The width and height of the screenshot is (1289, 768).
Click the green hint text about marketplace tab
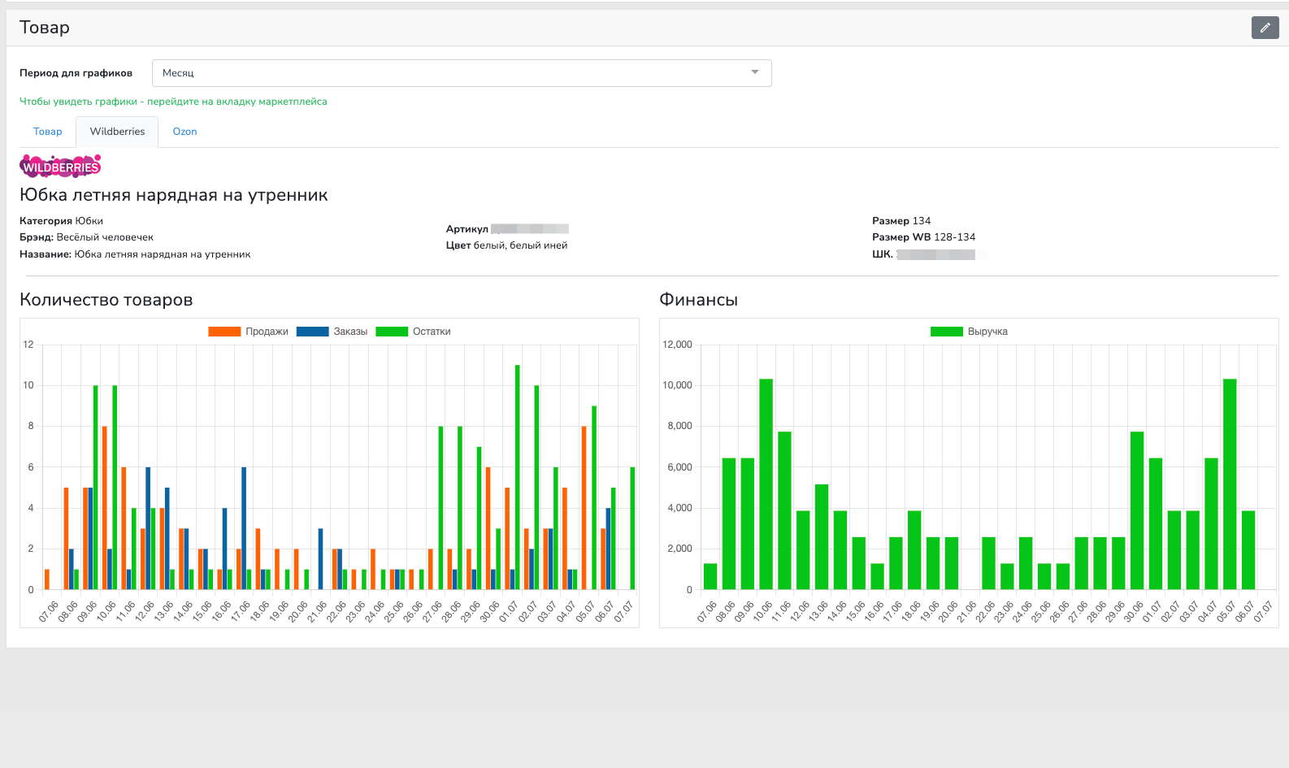click(x=173, y=102)
